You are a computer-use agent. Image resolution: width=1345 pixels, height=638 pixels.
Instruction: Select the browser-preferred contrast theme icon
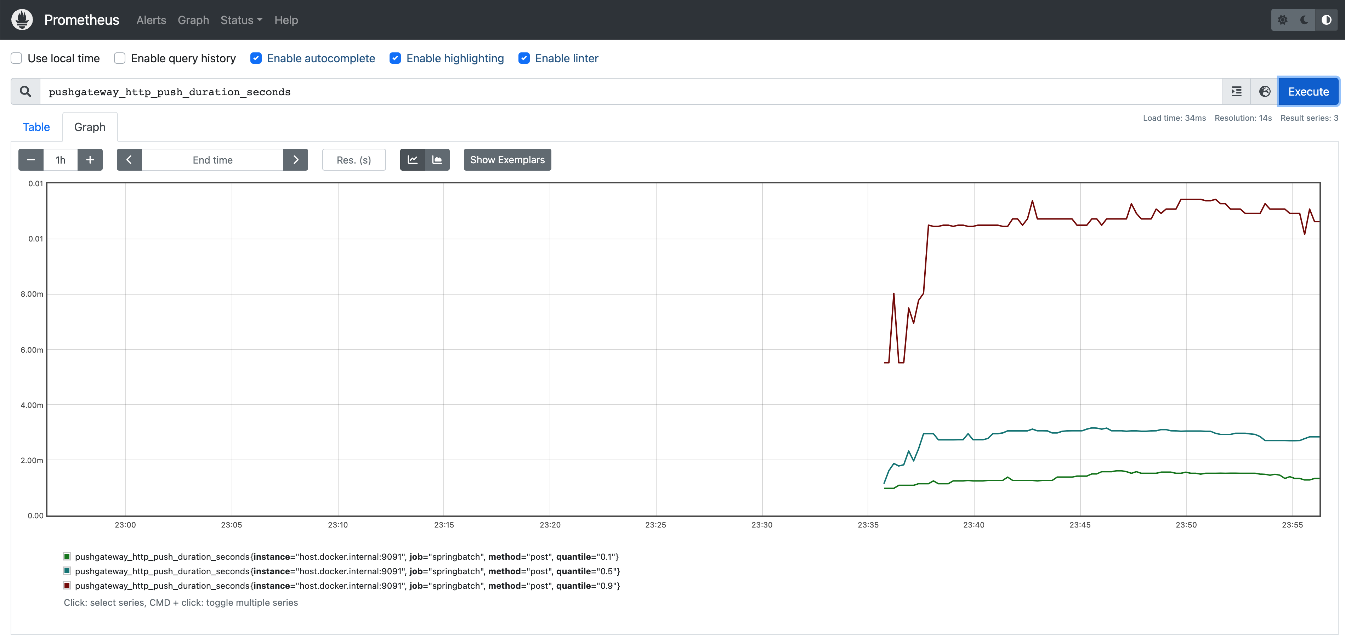[1326, 20]
